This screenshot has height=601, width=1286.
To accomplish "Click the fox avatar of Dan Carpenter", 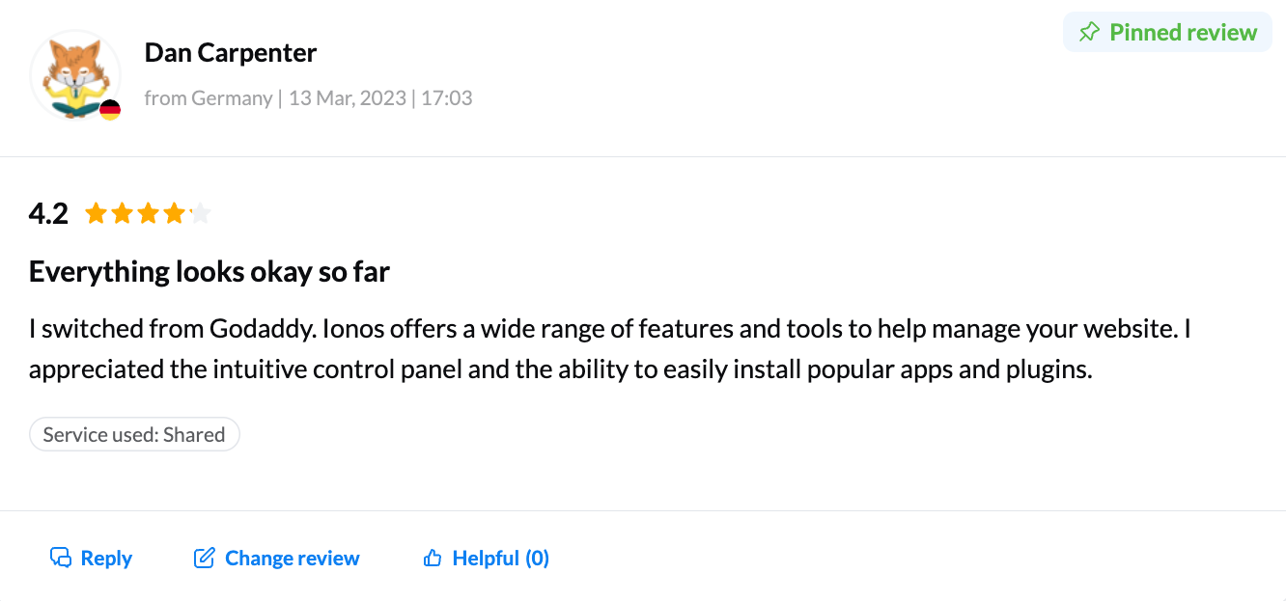I will point(75,75).
